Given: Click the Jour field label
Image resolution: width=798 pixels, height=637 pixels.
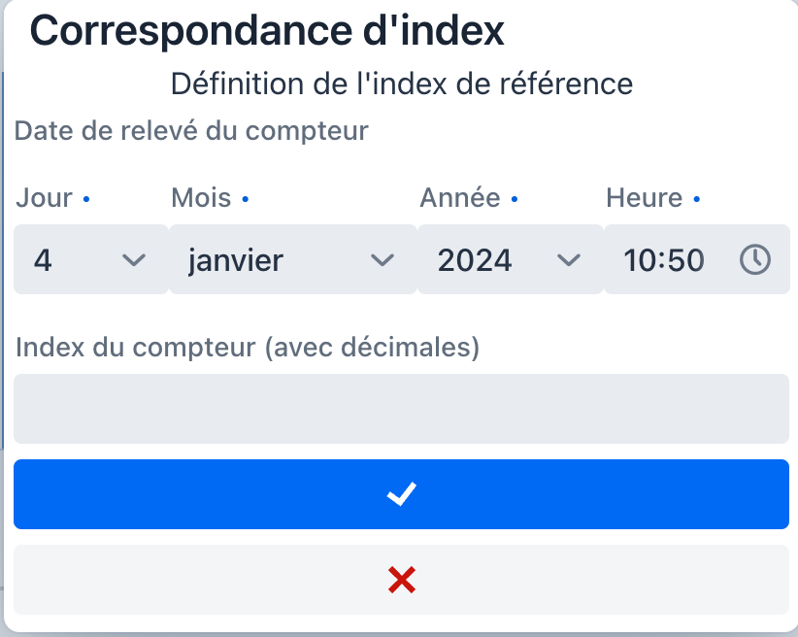Looking at the screenshot, I should 45,198.
